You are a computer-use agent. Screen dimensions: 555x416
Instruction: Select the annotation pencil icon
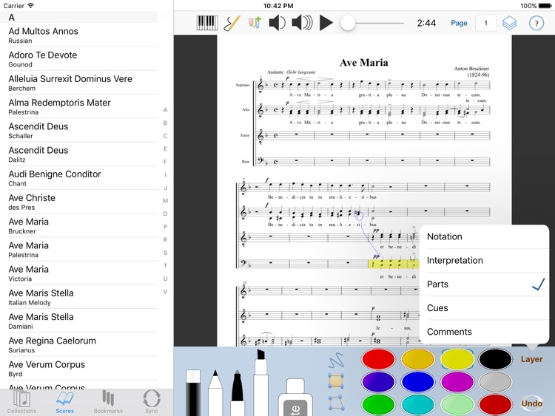[232, 23]
